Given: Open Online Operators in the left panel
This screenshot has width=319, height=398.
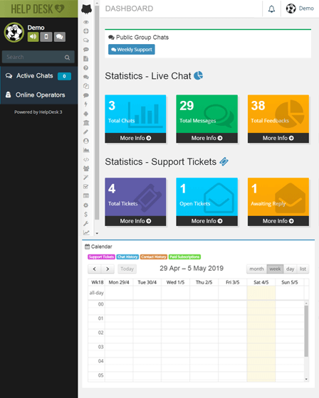Looking at the screenshot, I should click(x=39, y=95).
